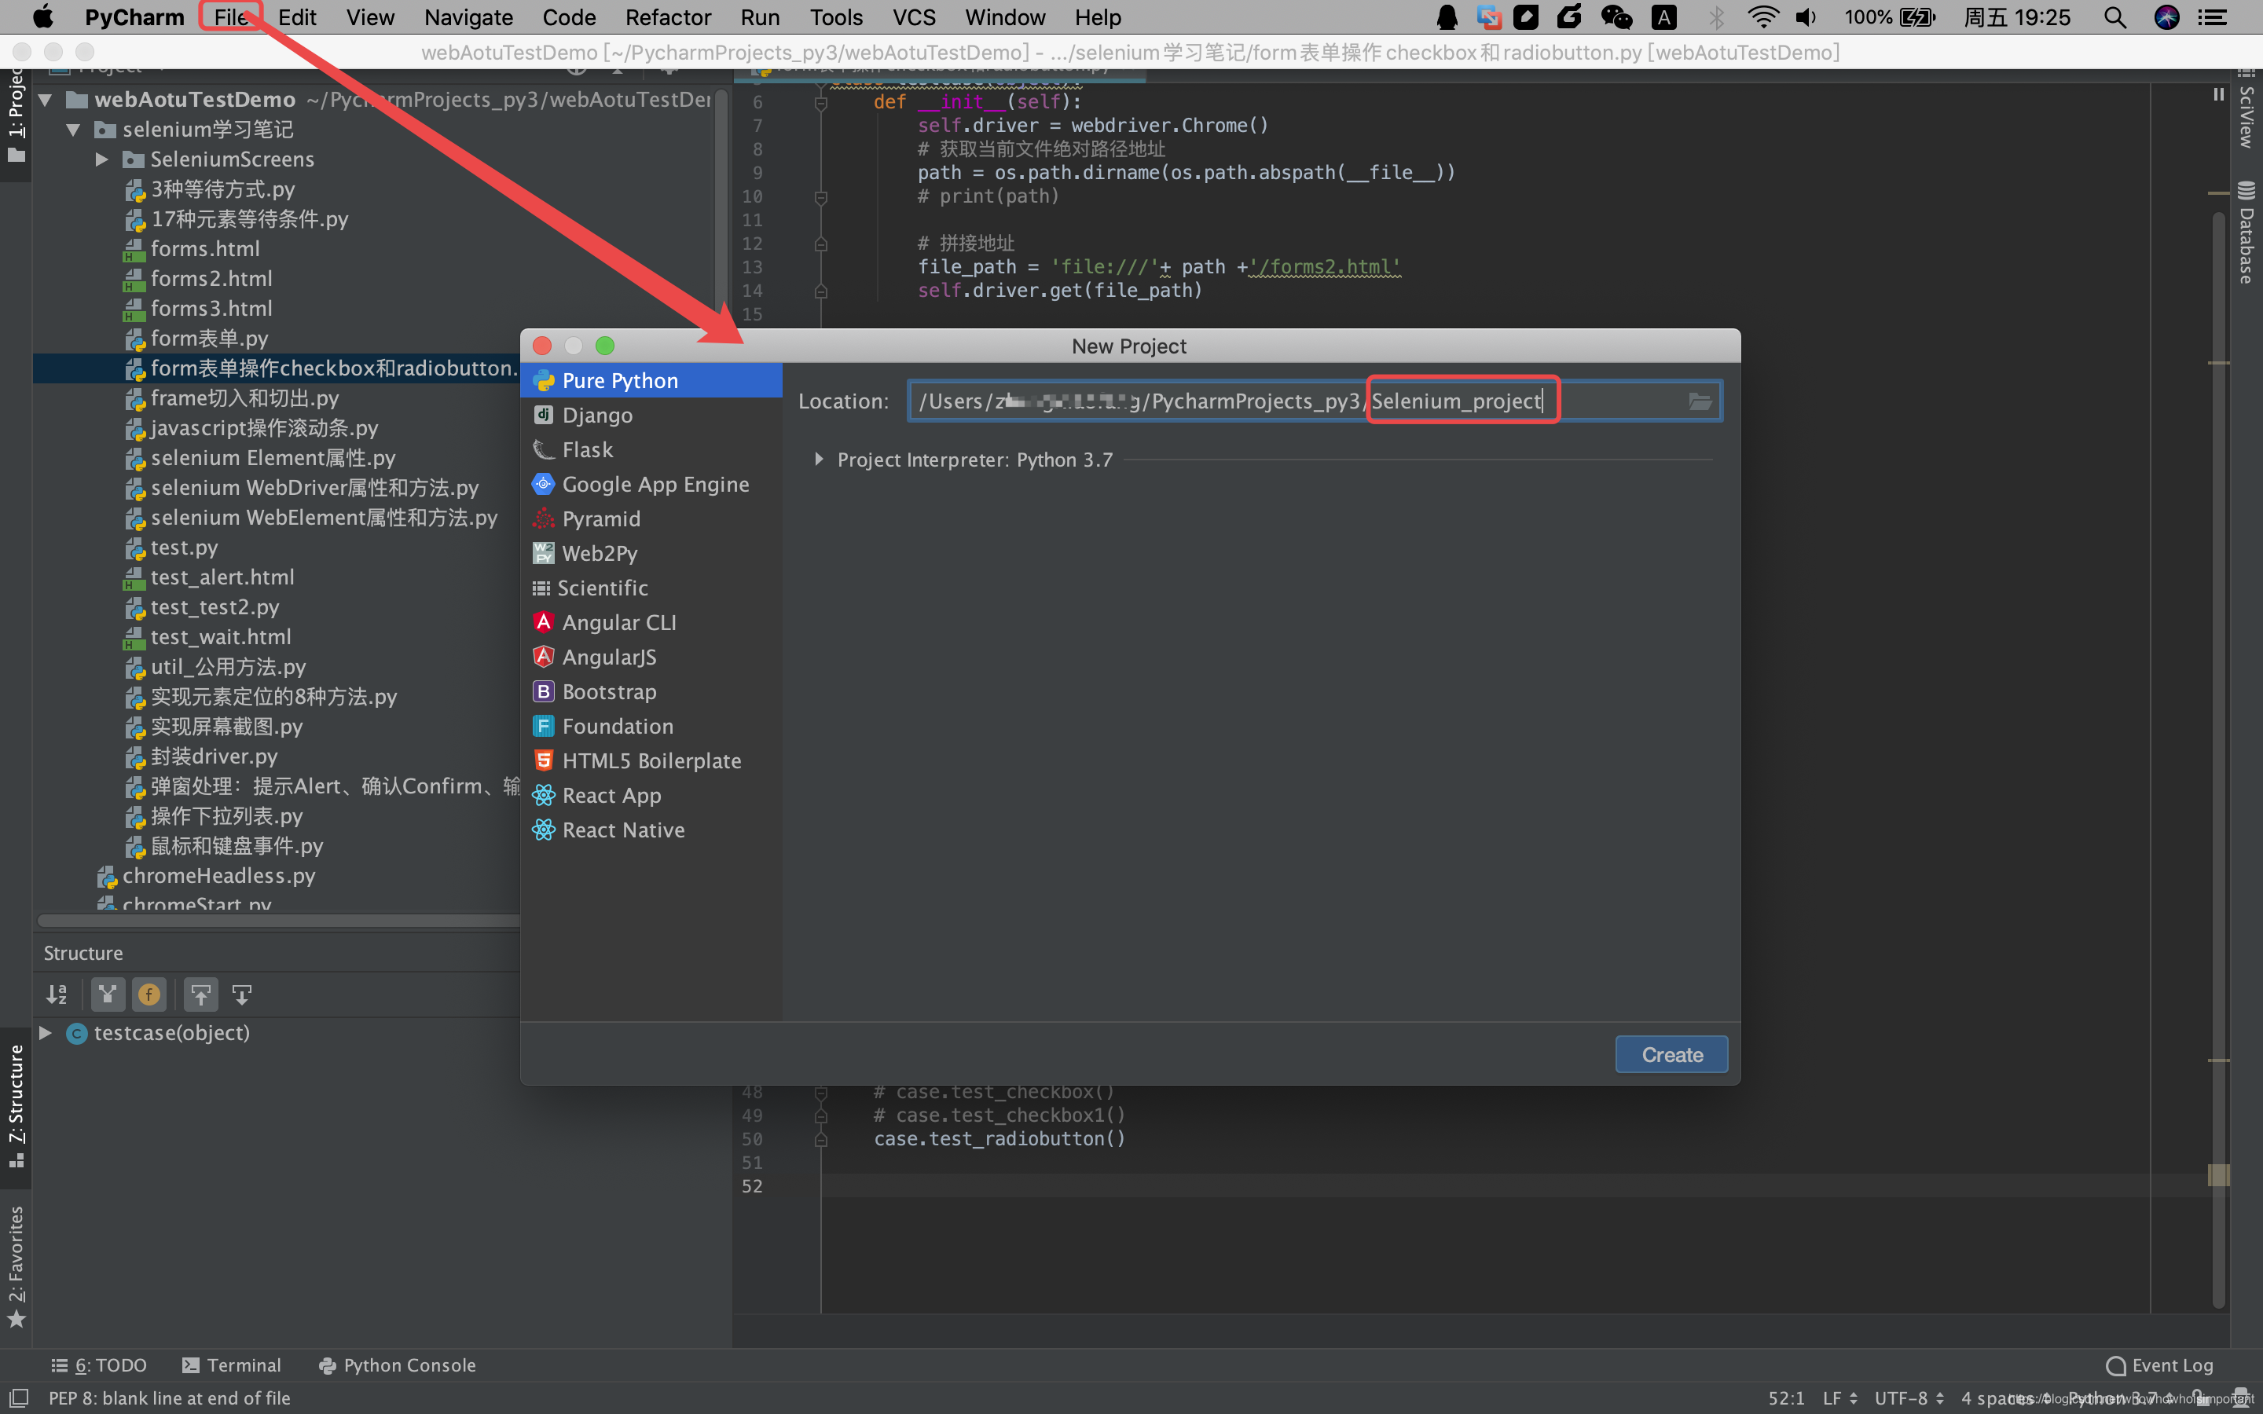Open the Refactor menu
Viewport: 2263px width, 1414px height.
[x=668, y=16]
